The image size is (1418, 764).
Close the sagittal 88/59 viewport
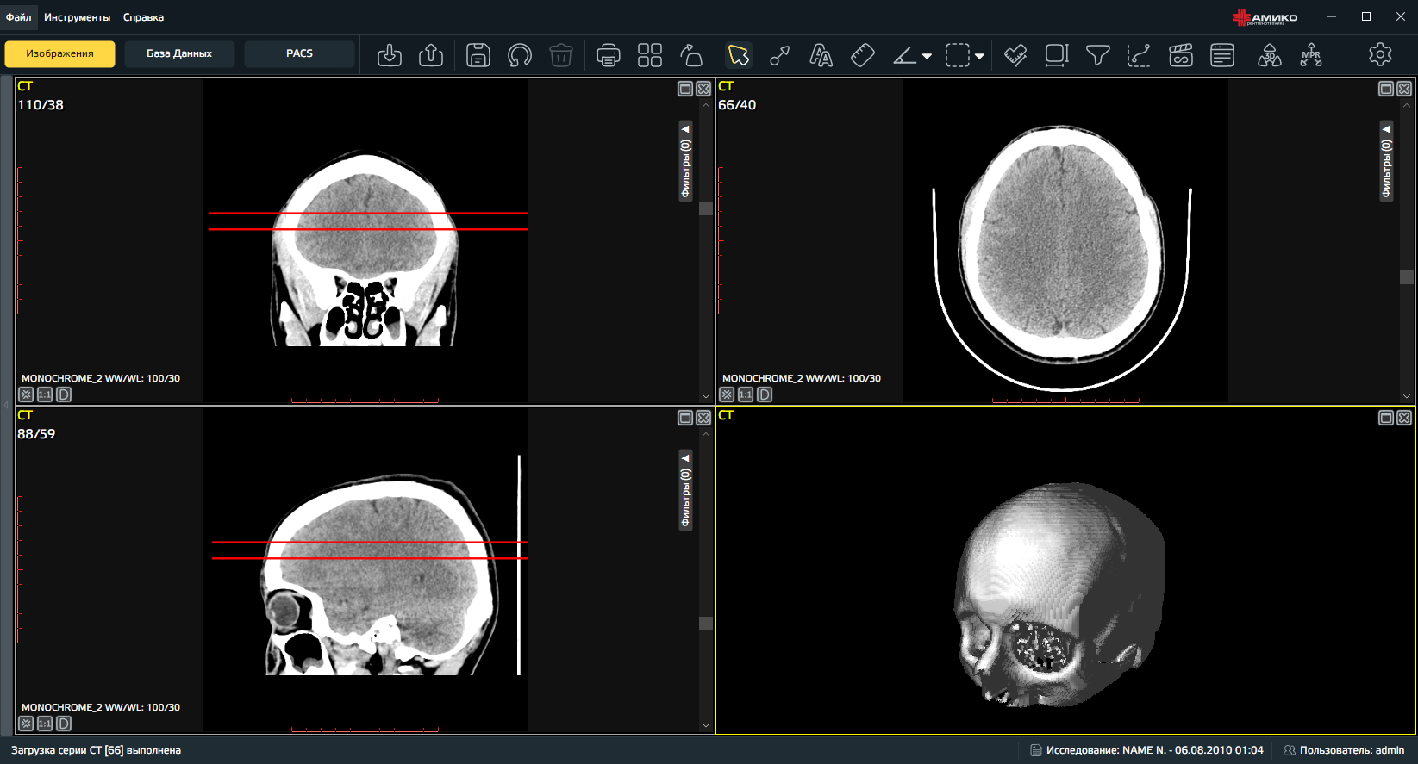click(x=703, y=418)
